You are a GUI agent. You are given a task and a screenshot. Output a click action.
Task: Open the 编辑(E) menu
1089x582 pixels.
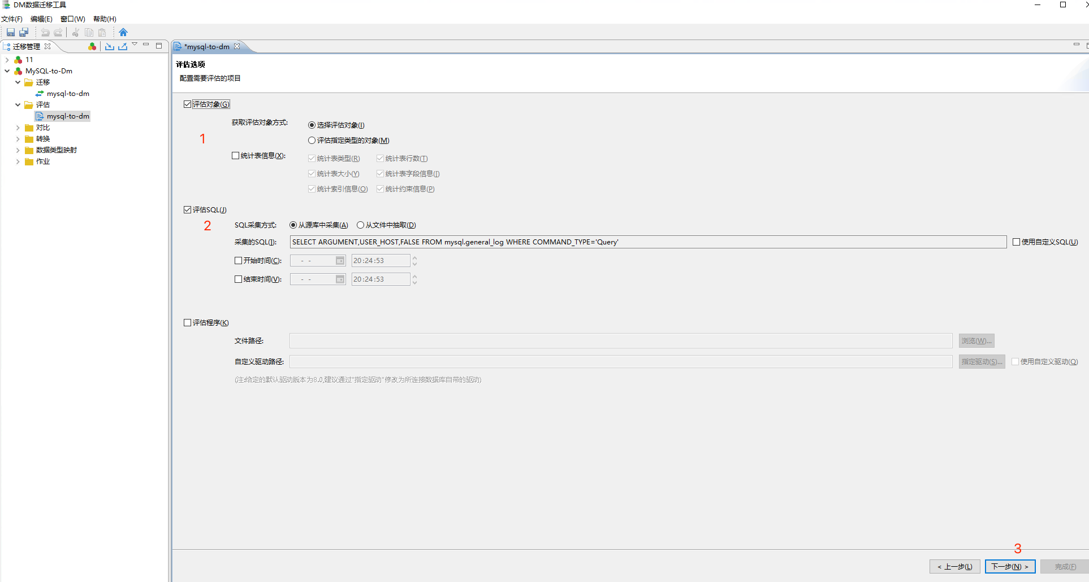tap(41, 19)
